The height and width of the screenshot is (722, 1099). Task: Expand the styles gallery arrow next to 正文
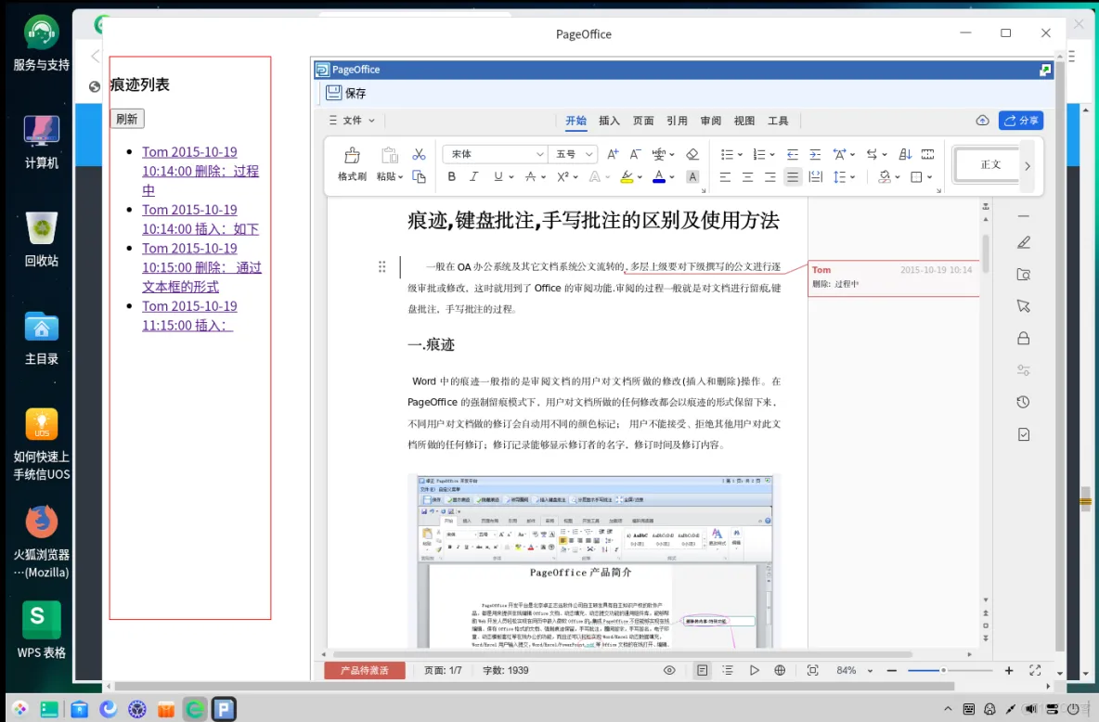[1028, 166]
